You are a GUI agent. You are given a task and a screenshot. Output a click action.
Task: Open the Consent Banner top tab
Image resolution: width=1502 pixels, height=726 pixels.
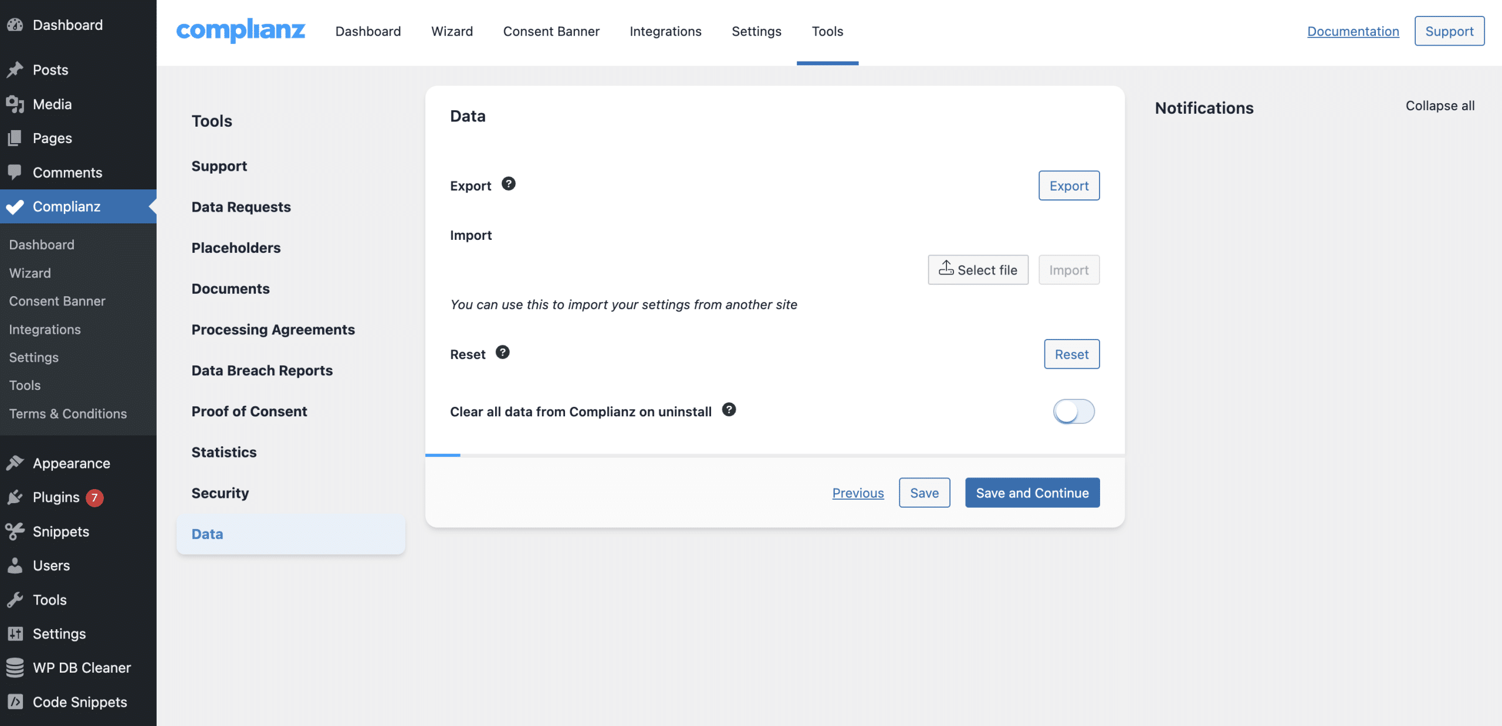click(552, 31)
